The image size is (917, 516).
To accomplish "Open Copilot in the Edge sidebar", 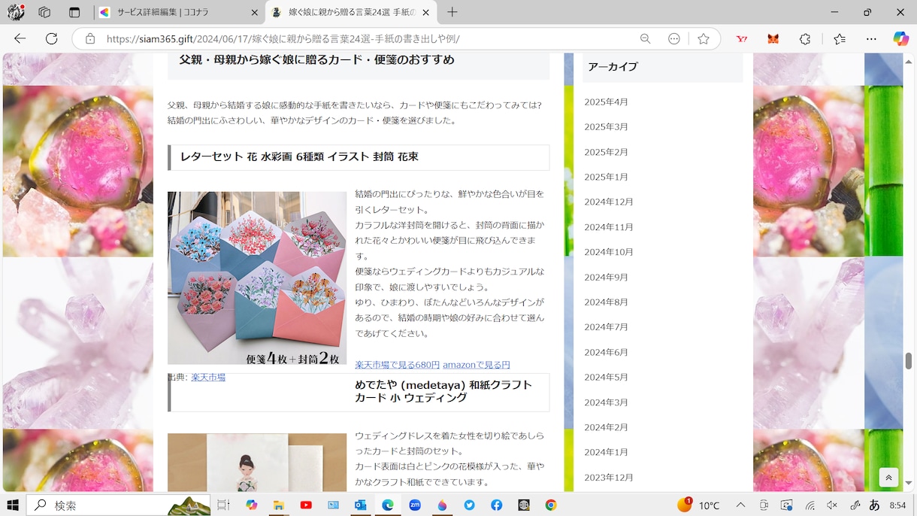I will click(x=900, y=38).
